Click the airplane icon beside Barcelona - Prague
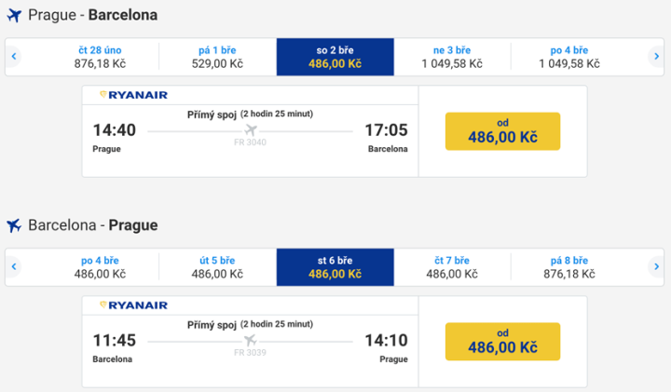Screen dimensions: 671x392 click(x=13, y=226)
